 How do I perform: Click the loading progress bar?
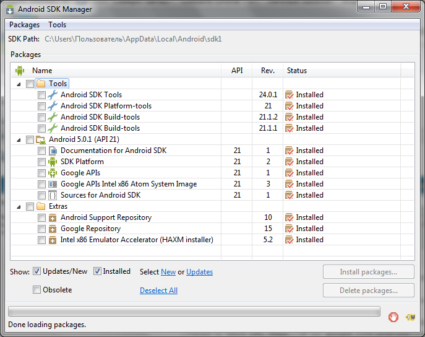194,312
